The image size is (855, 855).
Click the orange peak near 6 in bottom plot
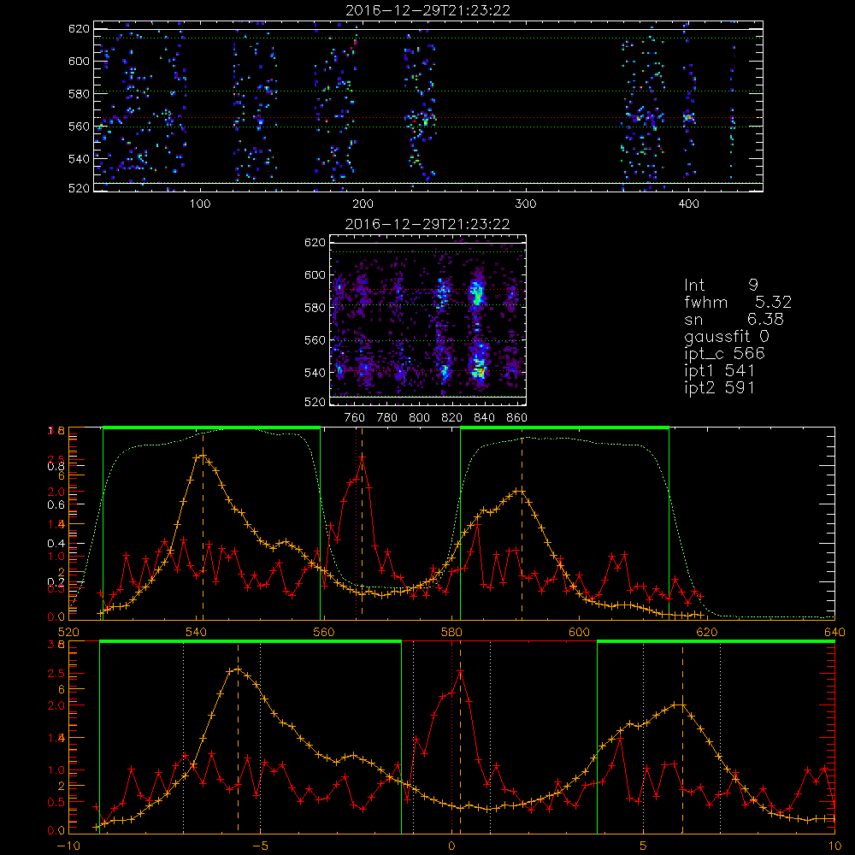(x=681, y=705)
